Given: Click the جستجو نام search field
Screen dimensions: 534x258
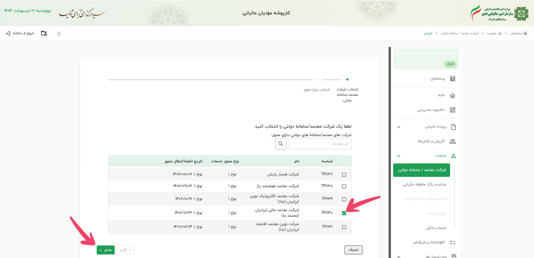Looking at the screenshot, I should pos(320,144).
